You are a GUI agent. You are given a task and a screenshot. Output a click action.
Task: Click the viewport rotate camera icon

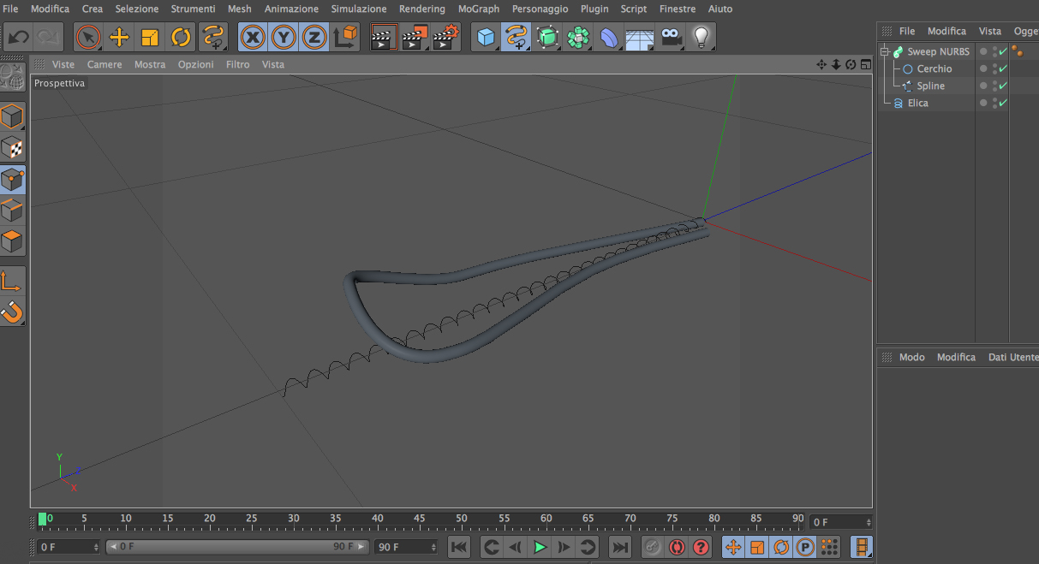[851, 64]
